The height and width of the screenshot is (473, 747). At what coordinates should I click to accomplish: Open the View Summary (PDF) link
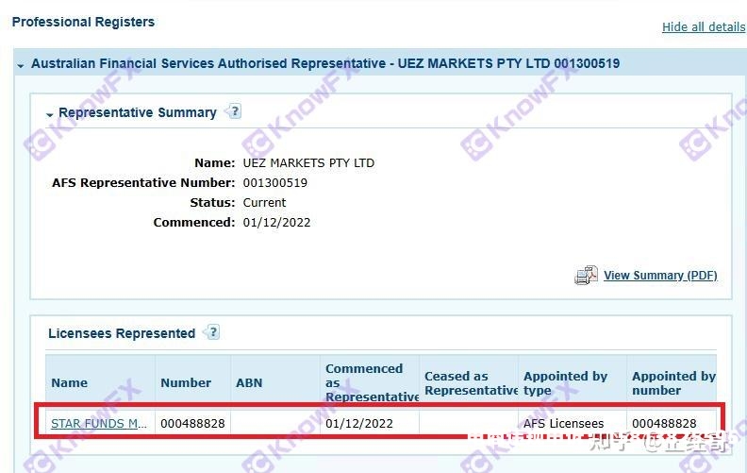(660, 276)
